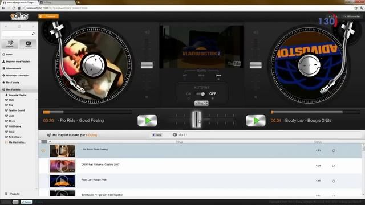Screen dimensions: 365x205
Task: Click Flo Rida - Good Feeling thumbnail
Action: pyautogui.click(x=62, y=150)
